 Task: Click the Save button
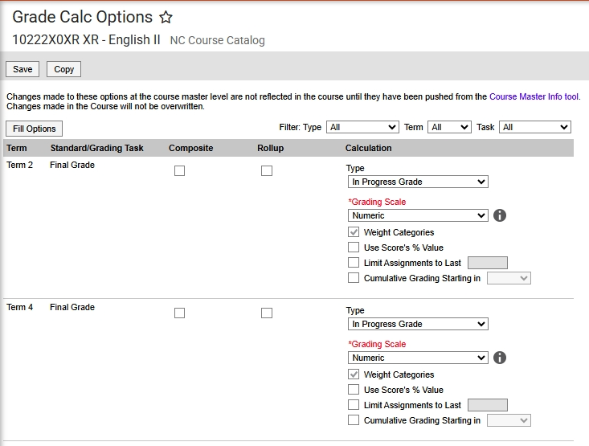[x=22, y=69]
